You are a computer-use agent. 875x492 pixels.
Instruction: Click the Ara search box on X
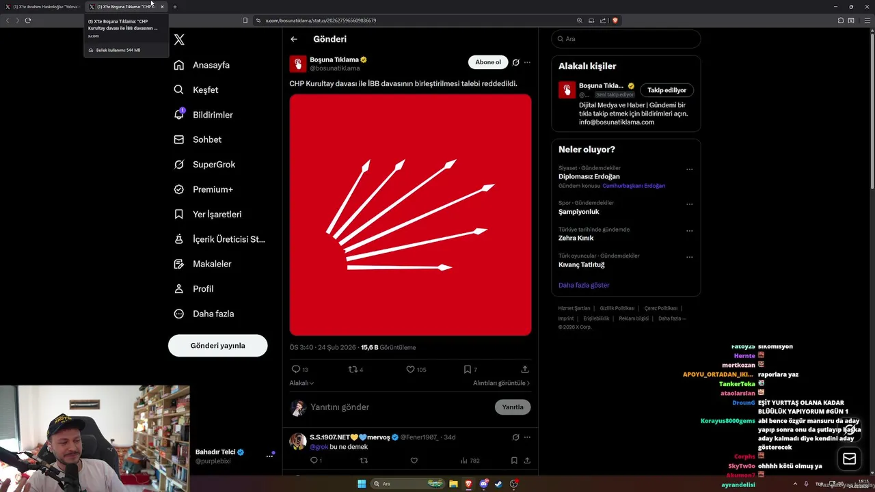(x=626, y=39)
